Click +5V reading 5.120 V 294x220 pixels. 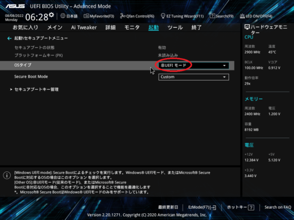pyautogui.click(x=274, y=160)
